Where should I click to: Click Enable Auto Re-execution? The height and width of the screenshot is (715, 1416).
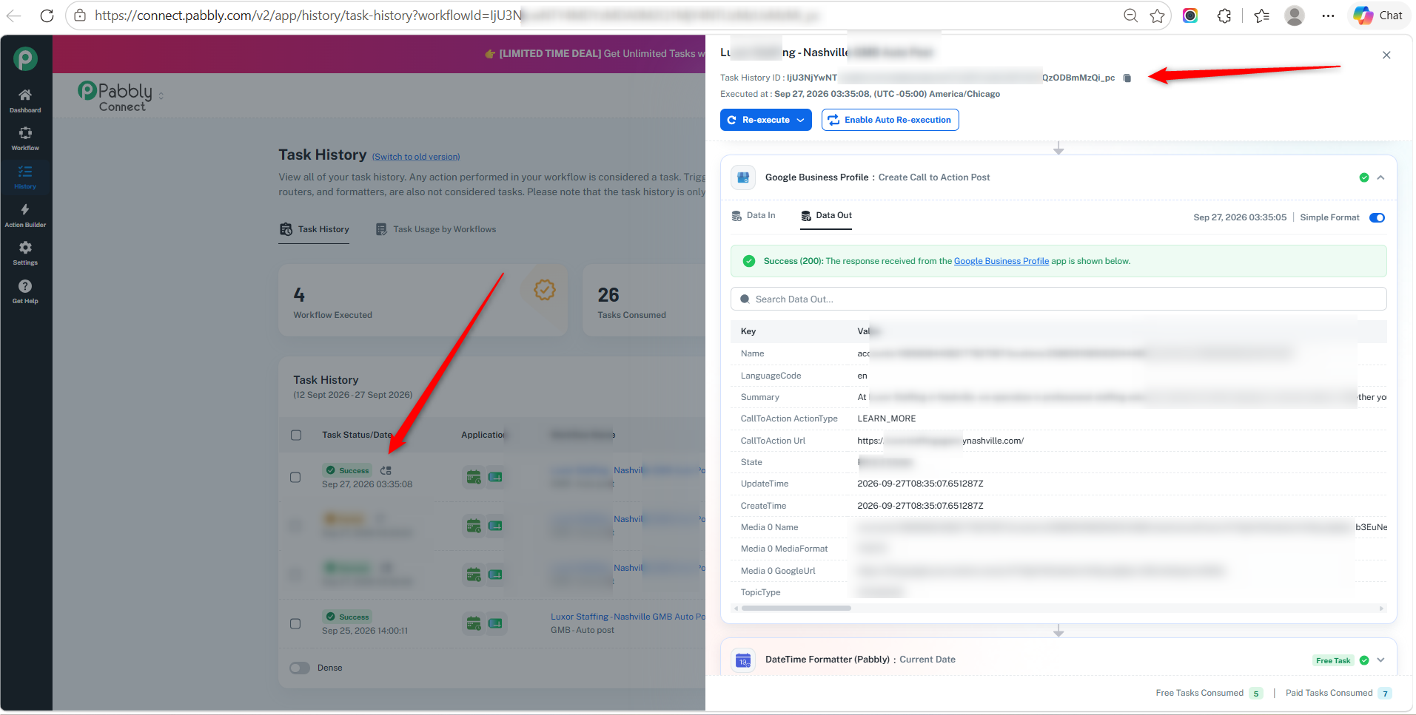click(x=890, y=120)
